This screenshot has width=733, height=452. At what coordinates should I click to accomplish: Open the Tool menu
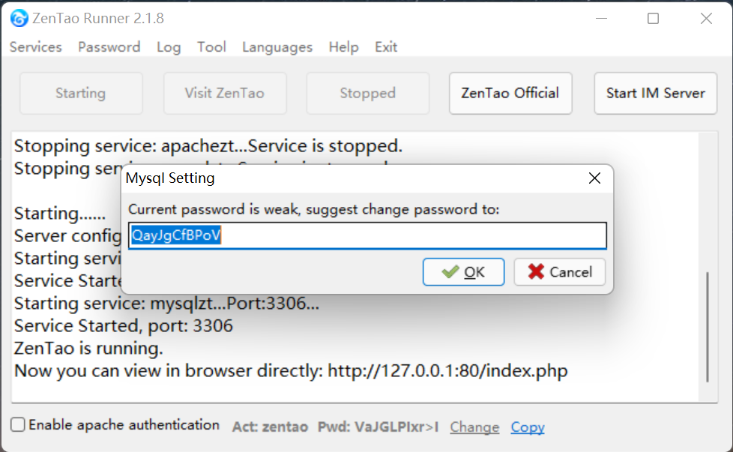(x=211, y=46)
